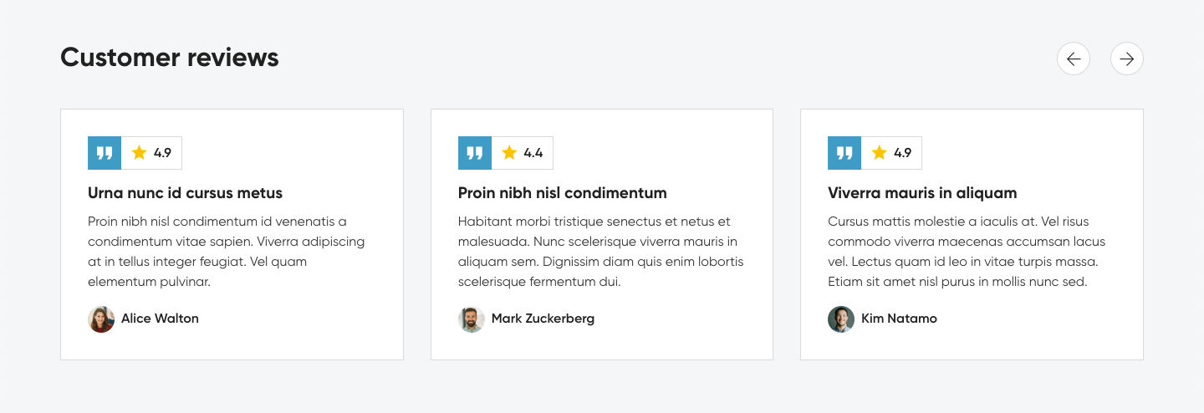Click the reviewer name Kim Natamo
This screenshot has width=1204, height=413.
coord(899,319)
